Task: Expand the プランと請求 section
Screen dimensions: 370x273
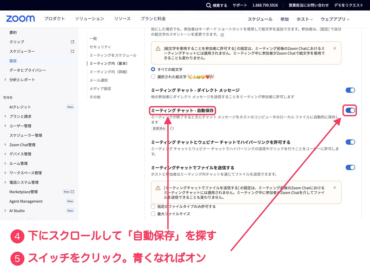Action: 5,116
